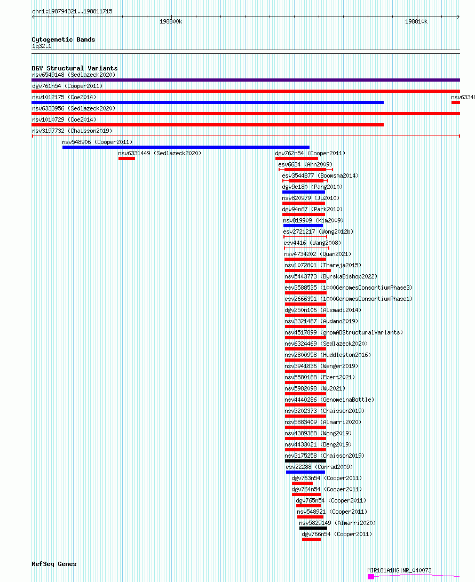Select the nsv6331449 (Sedlazeck2020) variant label
This screenshot has width=475, height=582.
click(160, 153)
